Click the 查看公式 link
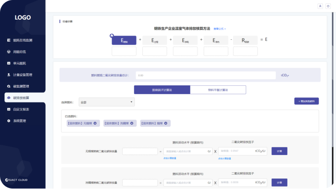The image size is (336, 189). click(x=220, y=29)
